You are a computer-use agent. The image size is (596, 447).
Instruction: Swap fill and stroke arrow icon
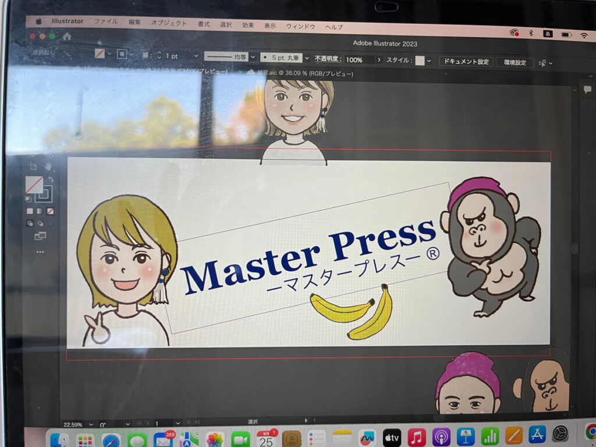click(51, 179)
